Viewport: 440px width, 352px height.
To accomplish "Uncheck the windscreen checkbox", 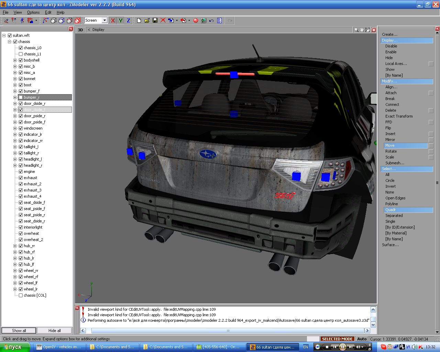I will click(21, 128).
